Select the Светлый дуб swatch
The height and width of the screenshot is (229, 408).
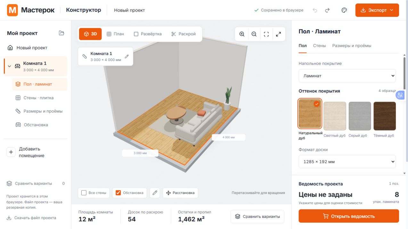[335, 116]
